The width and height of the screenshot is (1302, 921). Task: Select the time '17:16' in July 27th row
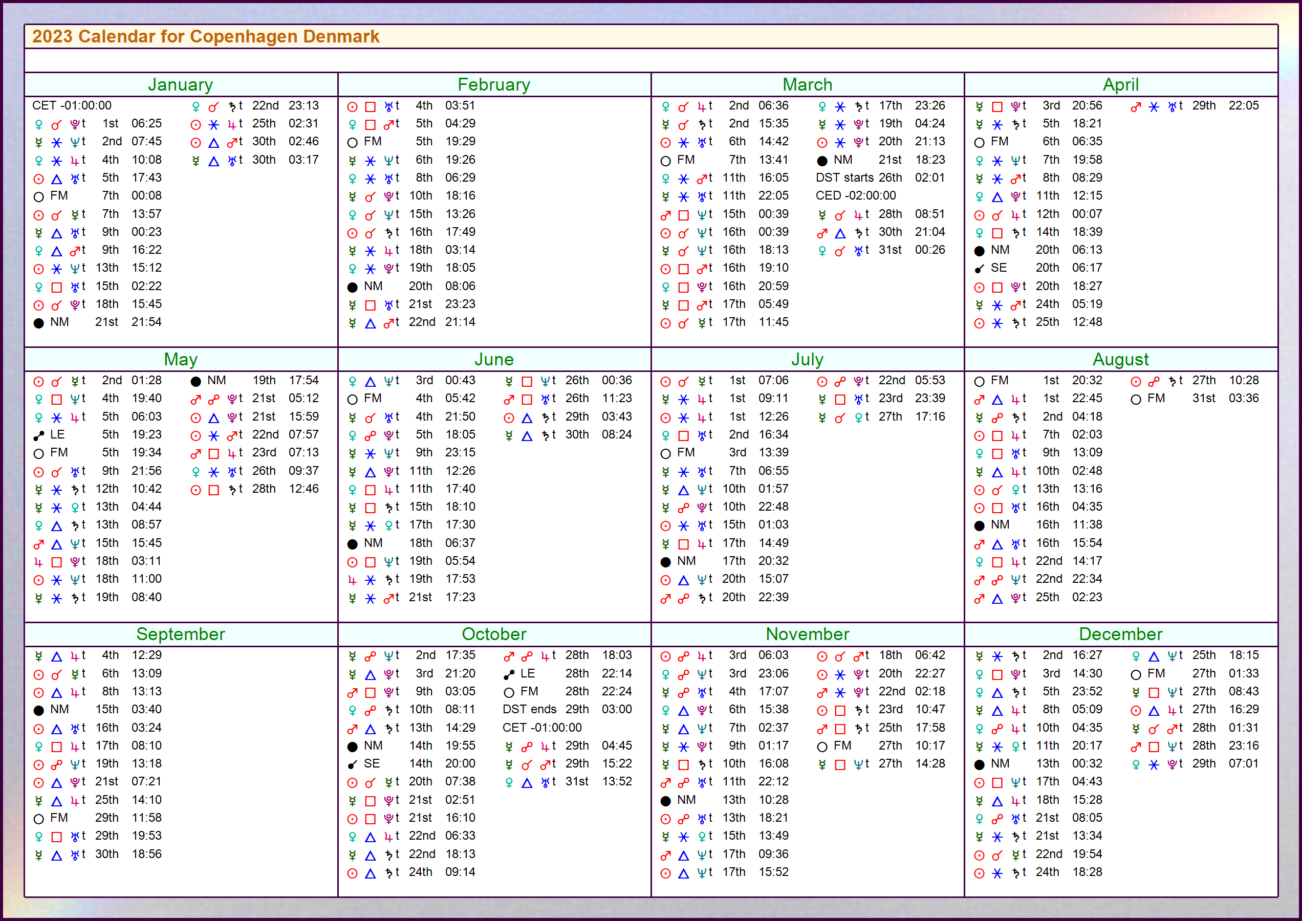click(x=930, y=416)
